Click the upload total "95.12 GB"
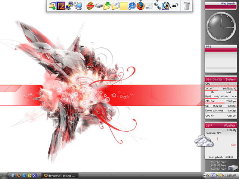This screenshot has height=179, width=239. pos(217,106)
